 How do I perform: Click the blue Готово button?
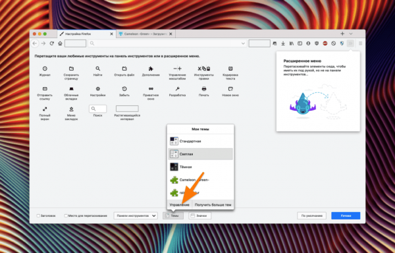point(346,215)
